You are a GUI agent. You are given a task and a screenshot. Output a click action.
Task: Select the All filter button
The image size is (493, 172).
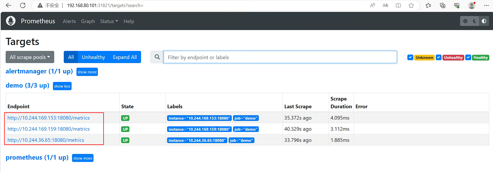pos(71,57)
